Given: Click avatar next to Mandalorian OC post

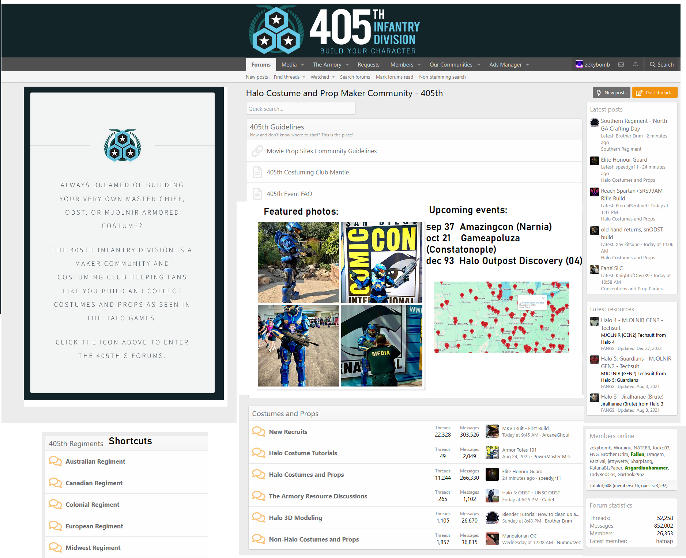Looking at the screenshot, I should [x=492, y=539].
